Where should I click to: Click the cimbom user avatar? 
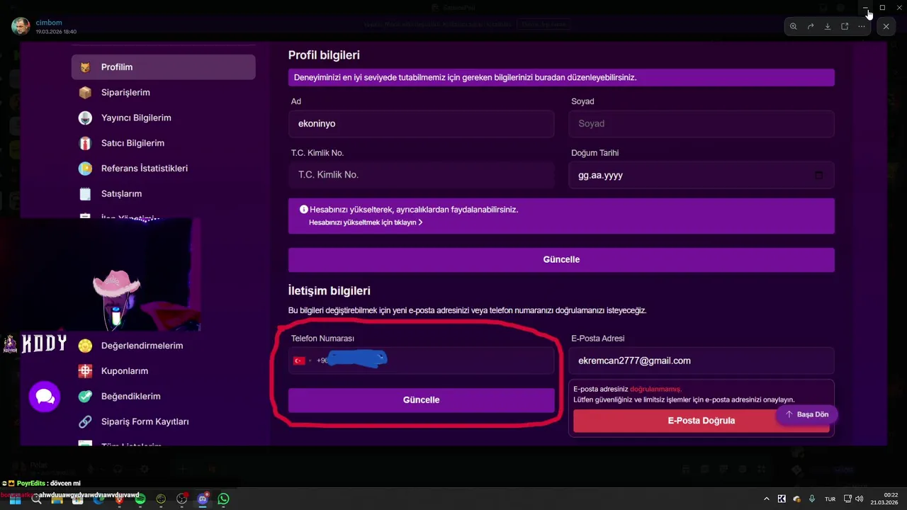click(x=21, y=26)
